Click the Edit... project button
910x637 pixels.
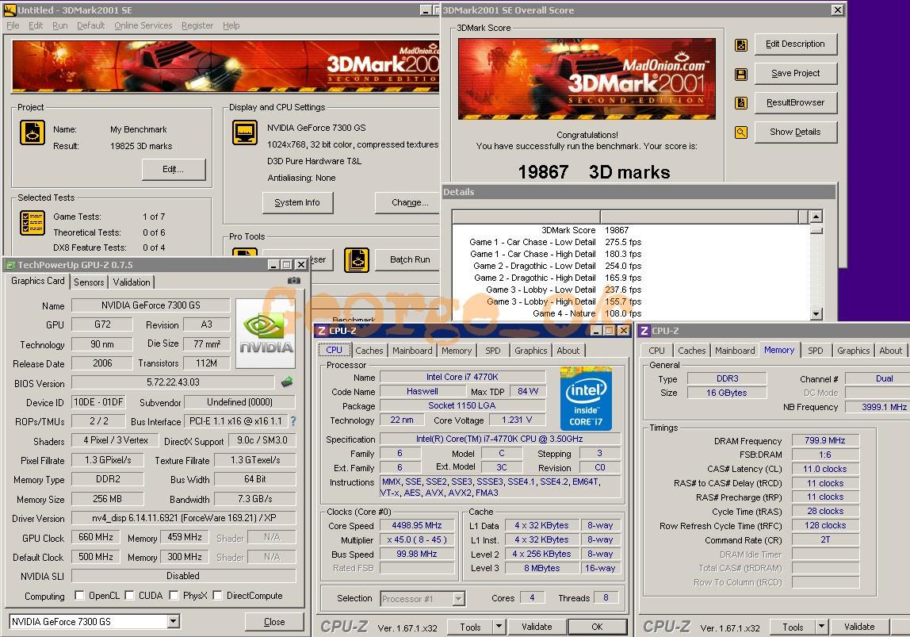[x=174, y=169]
